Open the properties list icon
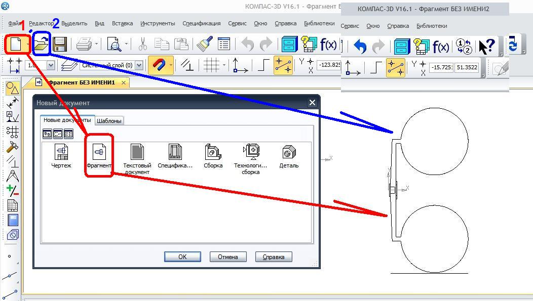 coord(223,44)
